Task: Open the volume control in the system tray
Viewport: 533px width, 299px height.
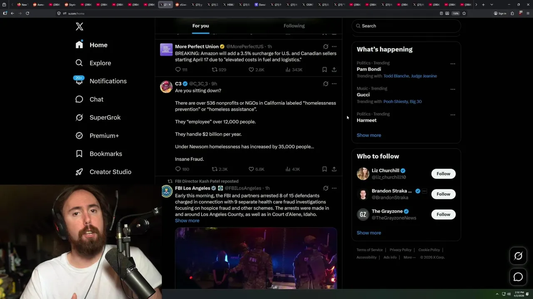Action: (x=508, y=294)
